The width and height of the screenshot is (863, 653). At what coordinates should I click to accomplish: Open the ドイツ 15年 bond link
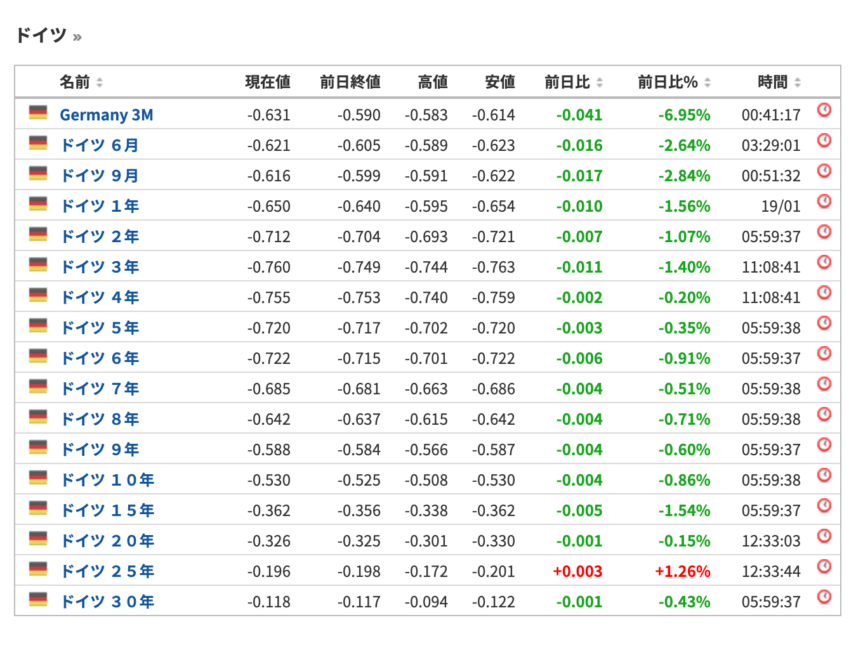(107, 510)
